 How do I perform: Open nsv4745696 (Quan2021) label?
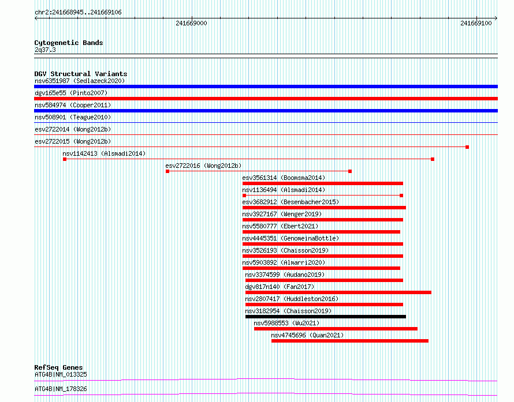pos(307,335)
